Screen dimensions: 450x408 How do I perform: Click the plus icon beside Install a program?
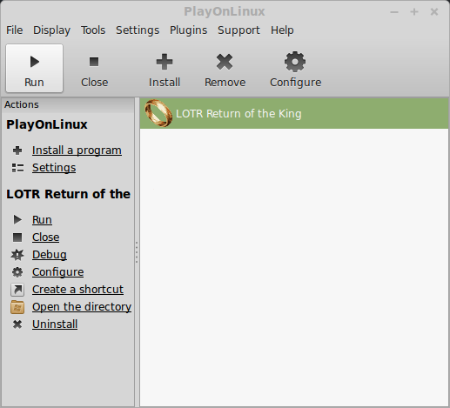point(17,150)
